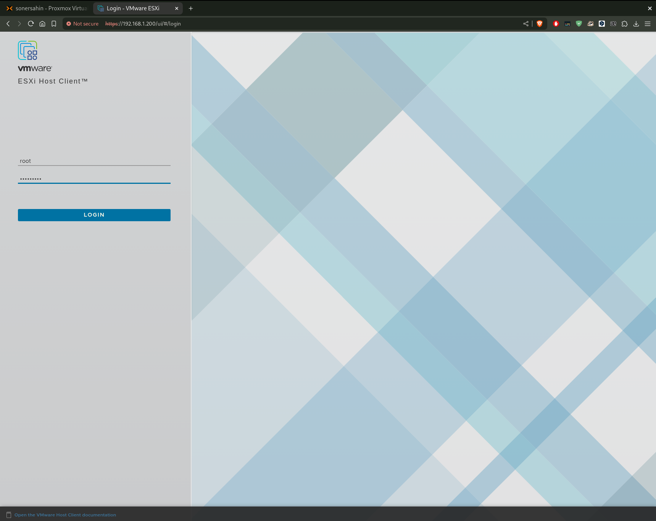Open the browser extensions puzzle icon
This screenshot has width=656, height=521.
pyautogui.click(x=625, y=24)
